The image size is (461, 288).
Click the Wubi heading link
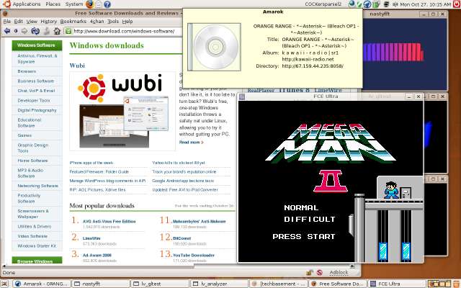pos(77,66)
